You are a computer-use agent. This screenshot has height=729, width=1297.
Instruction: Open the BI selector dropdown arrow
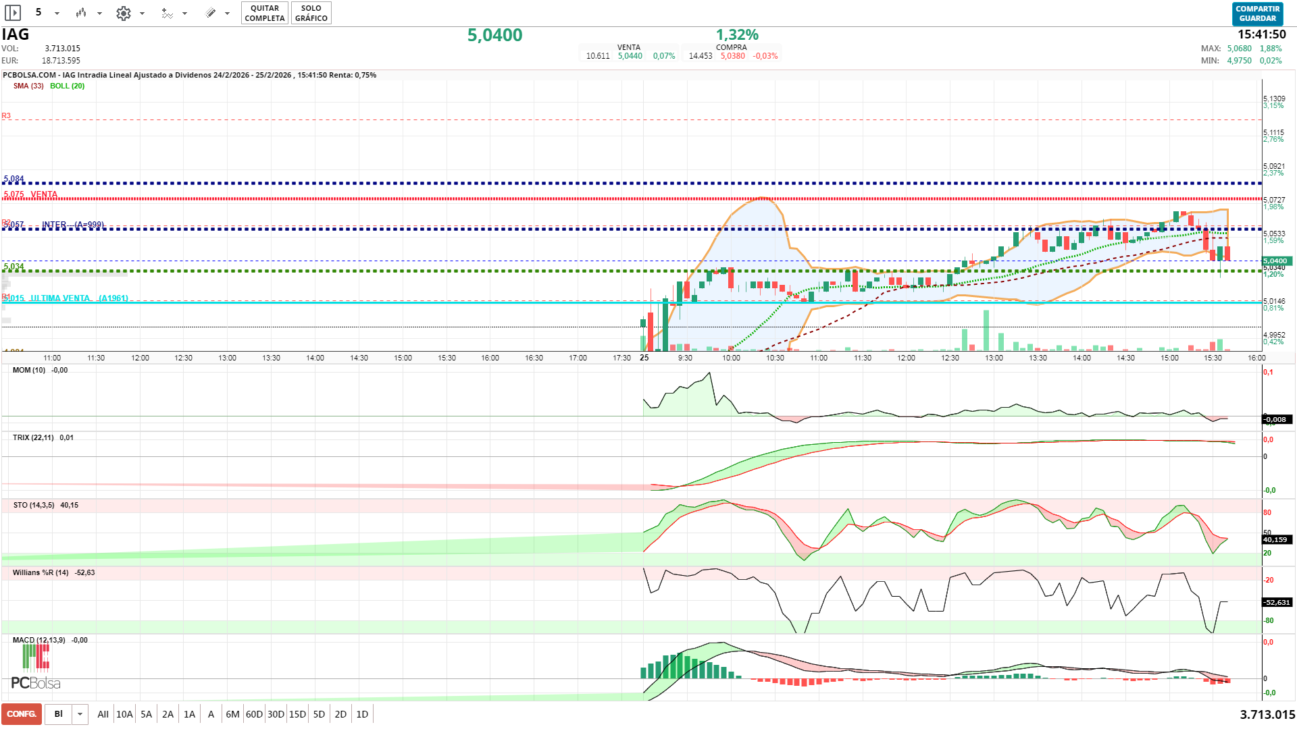80,714
